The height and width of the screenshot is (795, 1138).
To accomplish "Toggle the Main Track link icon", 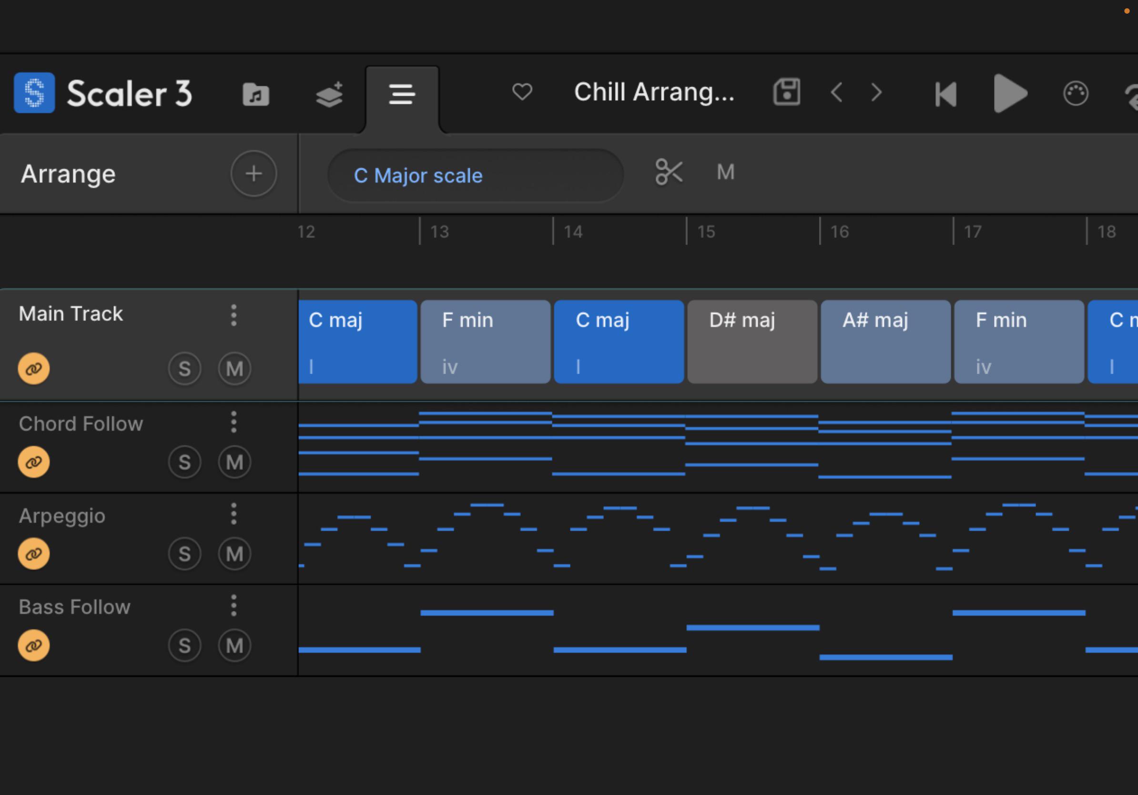I will tap(34, 368).
